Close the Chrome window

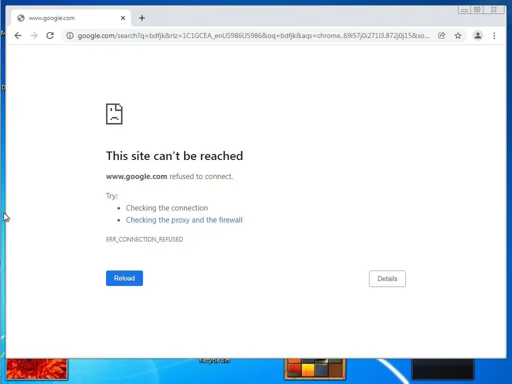point(493,10)
